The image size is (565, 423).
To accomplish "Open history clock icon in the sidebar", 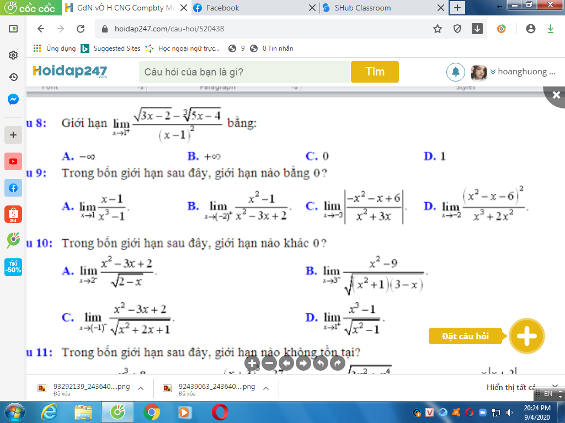I will pos(13,77).
